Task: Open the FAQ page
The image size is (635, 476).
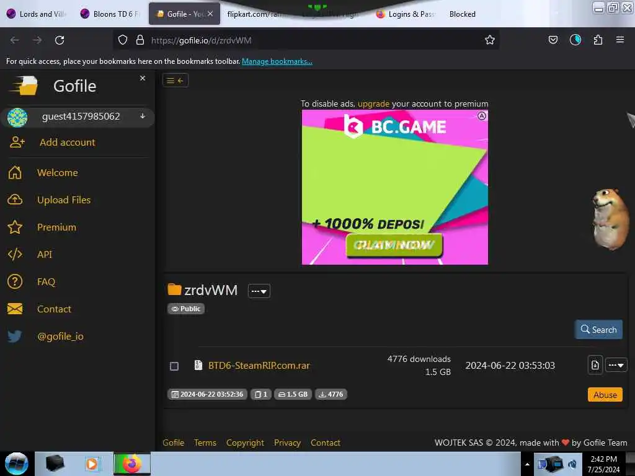Action: 46,282
